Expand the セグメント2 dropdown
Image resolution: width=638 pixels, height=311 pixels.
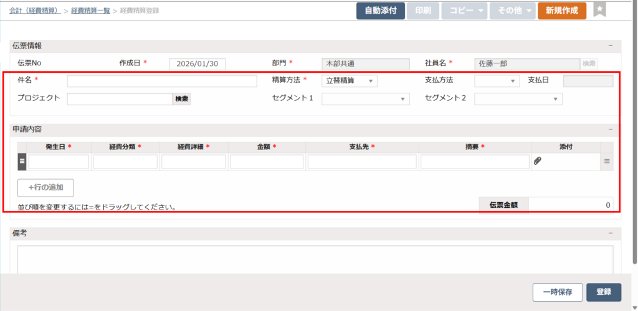pyautogui.click(x=518, y=99)
